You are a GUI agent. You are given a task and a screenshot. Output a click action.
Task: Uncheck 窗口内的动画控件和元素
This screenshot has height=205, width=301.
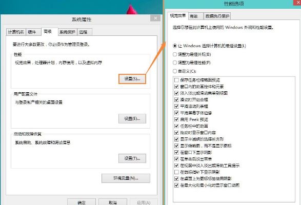click(x=176, y=87)
